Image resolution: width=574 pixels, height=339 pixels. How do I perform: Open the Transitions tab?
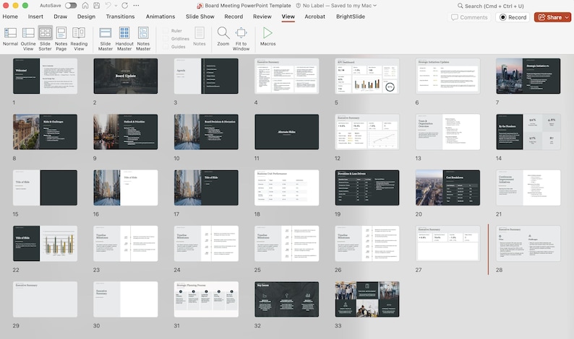121,17
